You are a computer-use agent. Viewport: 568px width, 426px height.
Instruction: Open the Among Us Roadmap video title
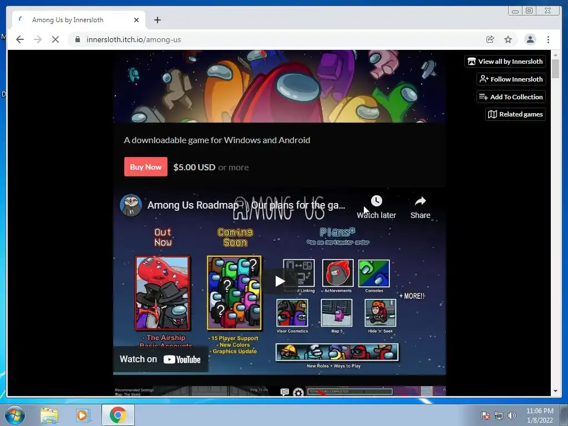(x=246, y=205)
